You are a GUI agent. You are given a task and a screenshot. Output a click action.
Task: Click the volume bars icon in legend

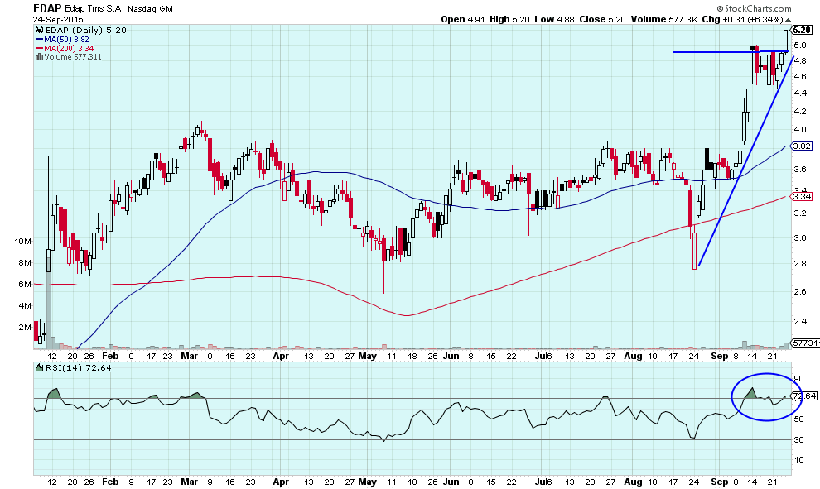point(39,56)
